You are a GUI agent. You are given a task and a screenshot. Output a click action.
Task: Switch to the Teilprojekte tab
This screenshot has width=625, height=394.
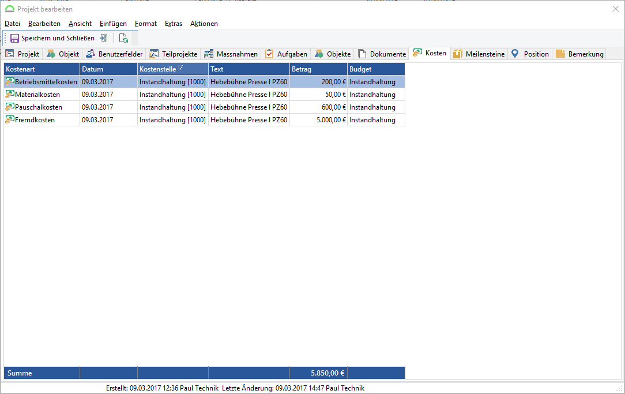(174, 54)
